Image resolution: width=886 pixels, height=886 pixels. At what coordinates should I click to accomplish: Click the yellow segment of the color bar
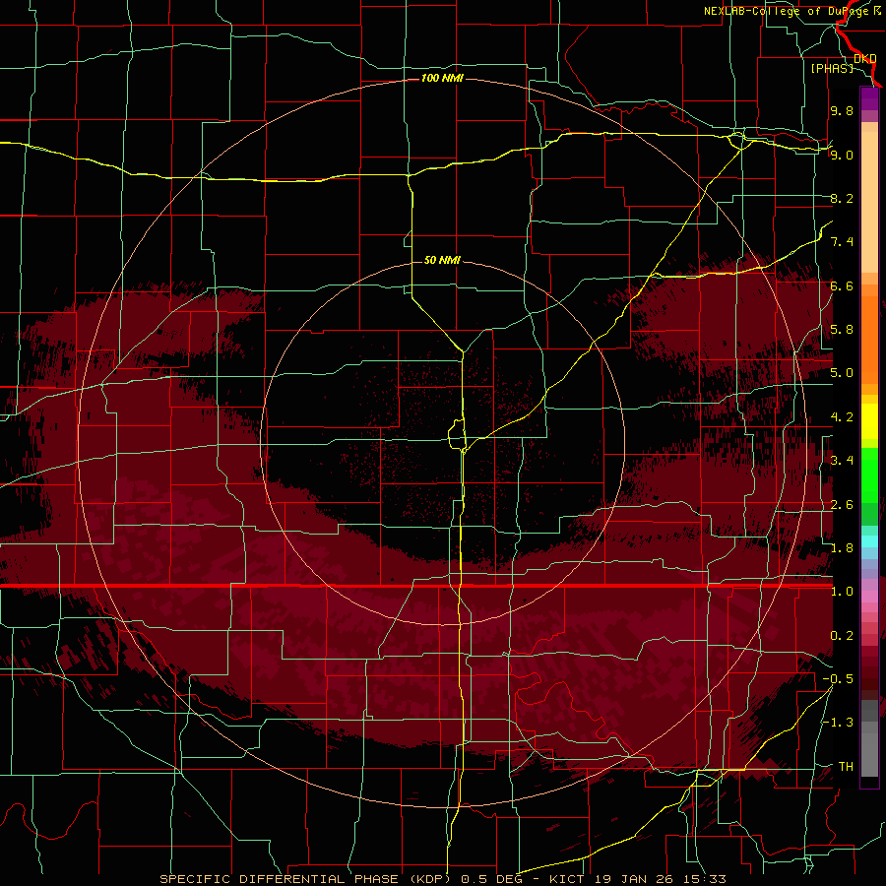(x=869, y=421)
